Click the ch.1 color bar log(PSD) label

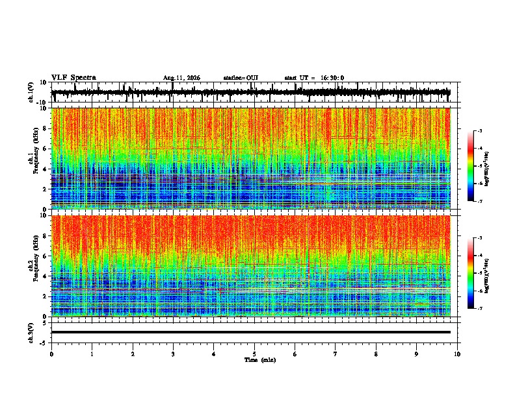tap(487, 169)
